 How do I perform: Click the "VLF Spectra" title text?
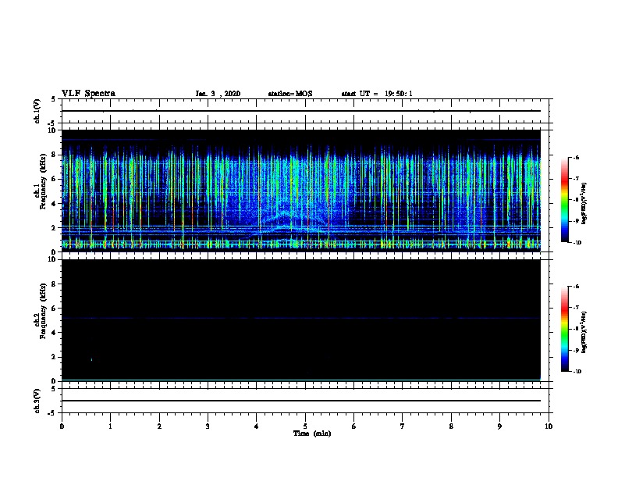coord(88,94)
